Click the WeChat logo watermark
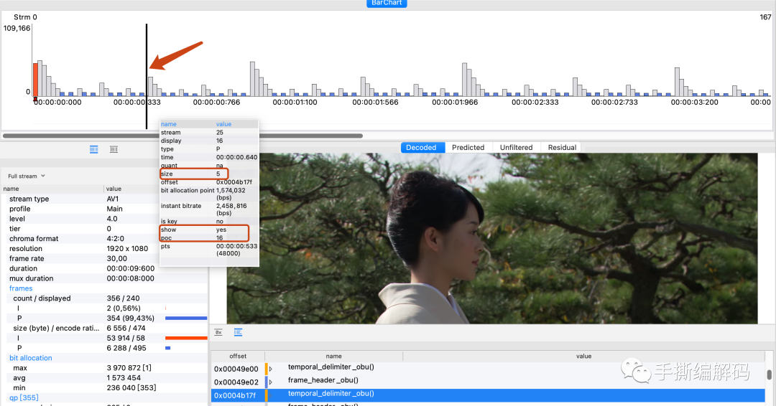 (636, 370)
